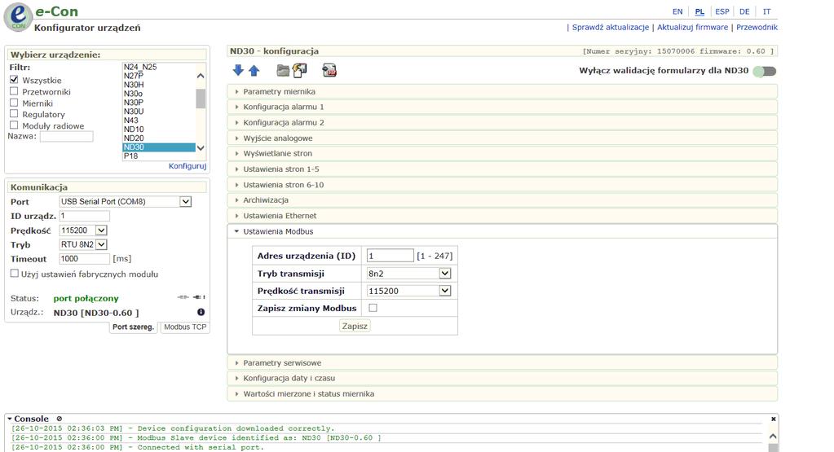This screenshot has height=452, width=834.
Task: Expand Parametry serwisowe section
Action: click(x=502, y=362)
